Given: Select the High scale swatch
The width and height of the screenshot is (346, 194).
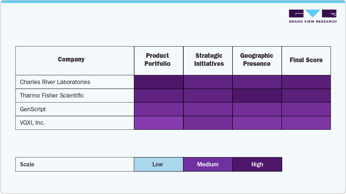Looking at the screenshot, I should point(257,164).
